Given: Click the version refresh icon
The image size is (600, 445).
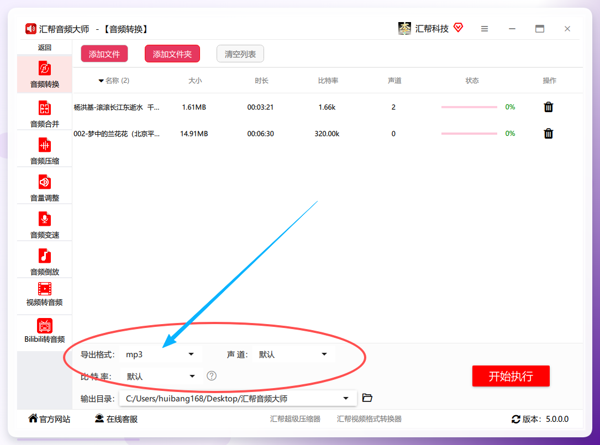Looking at the screenshot, I should coord(515,419).
